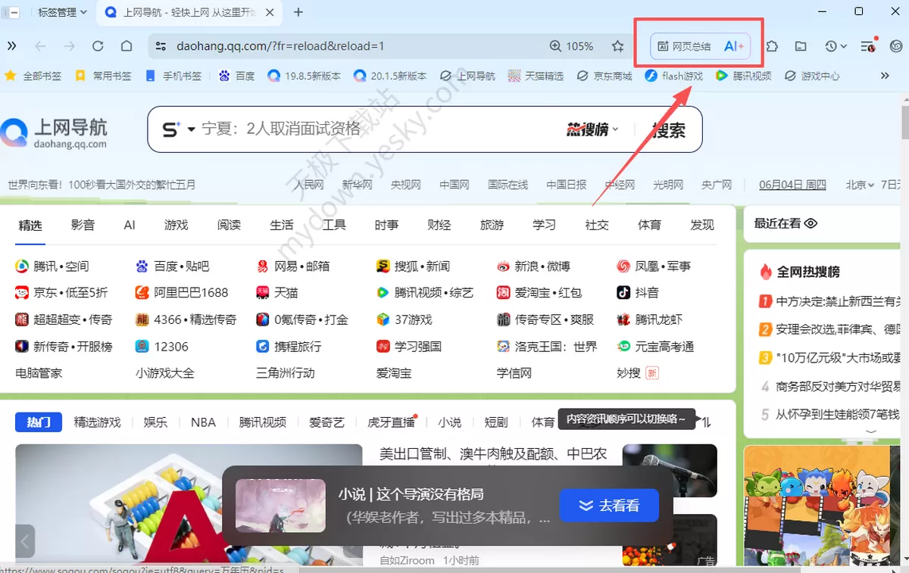
Task: Click the previous slide arrow on news image
Action: 25,541
